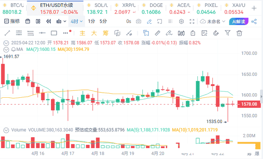Open the candlestick chart type dropdown
The image size is (263, 159).
pyautogui.click(x=61, y=21)
